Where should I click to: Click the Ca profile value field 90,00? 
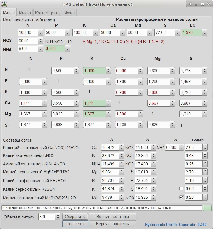coord(110,32)
